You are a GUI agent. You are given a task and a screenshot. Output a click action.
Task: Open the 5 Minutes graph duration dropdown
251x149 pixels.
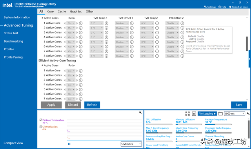pyautogui.click(x=131, y=144)
